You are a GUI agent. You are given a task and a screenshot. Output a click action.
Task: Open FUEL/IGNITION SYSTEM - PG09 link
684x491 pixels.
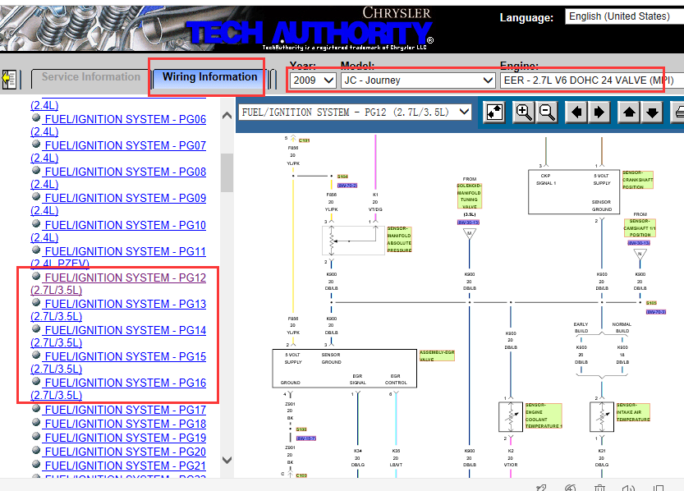pos(118,204)
